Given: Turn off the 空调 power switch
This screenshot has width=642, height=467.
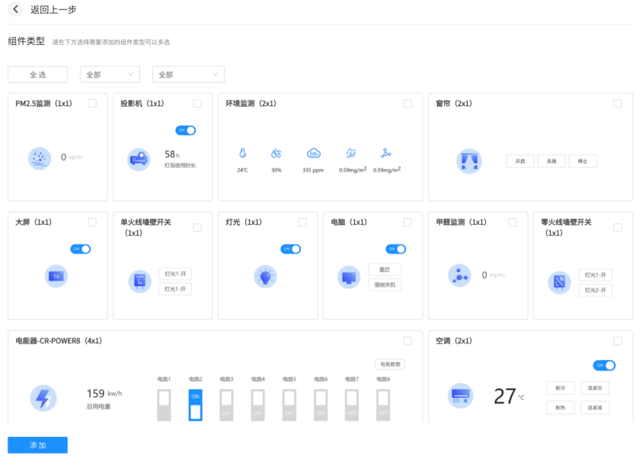Looking at the screenshot, I should (x=604, y=365).
